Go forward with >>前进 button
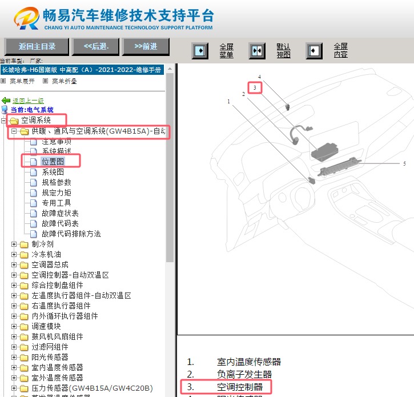The width and height of the screenshot is (414, 397). (146, 47)
